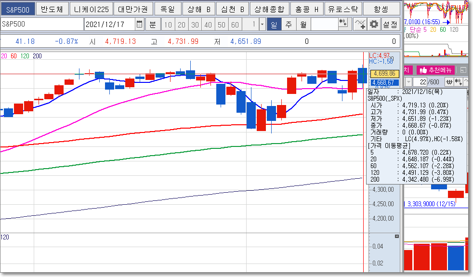473x277 pixels.
Task: Click the add indicator line icon
Action: point(360,24)
